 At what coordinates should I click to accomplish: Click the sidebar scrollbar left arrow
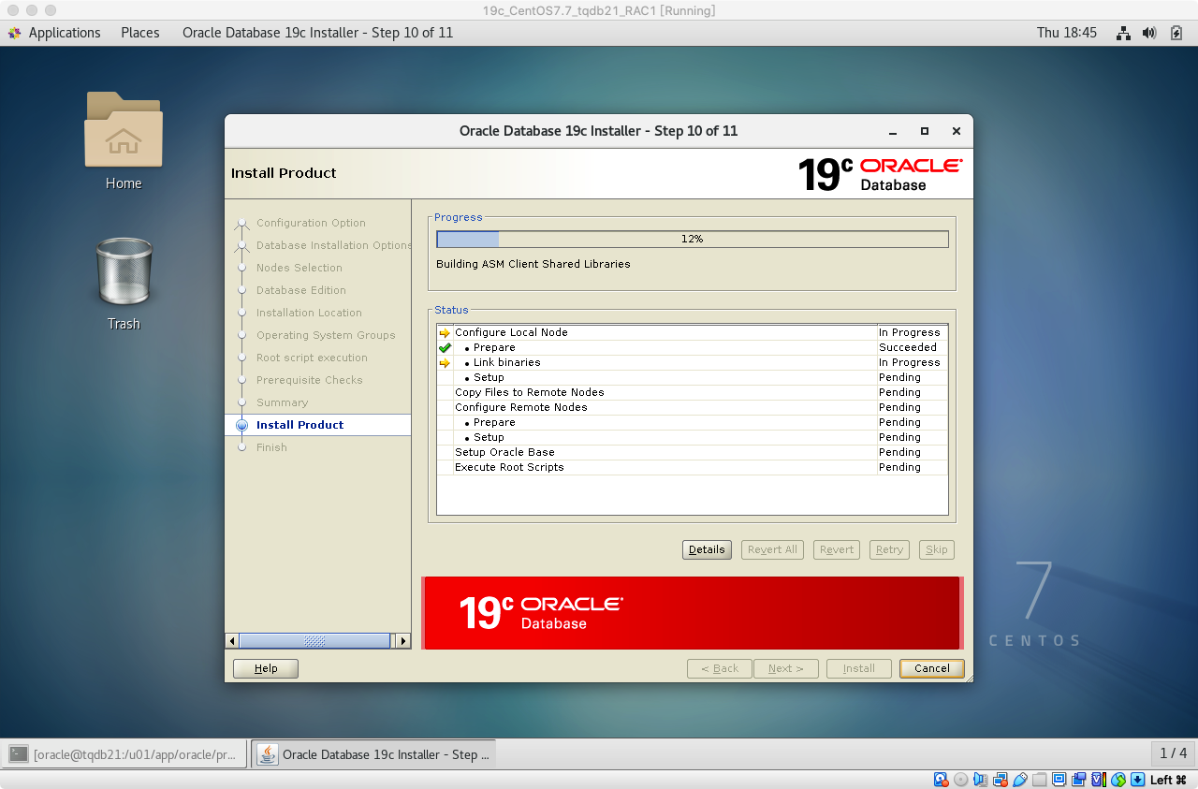pos(232,641)
